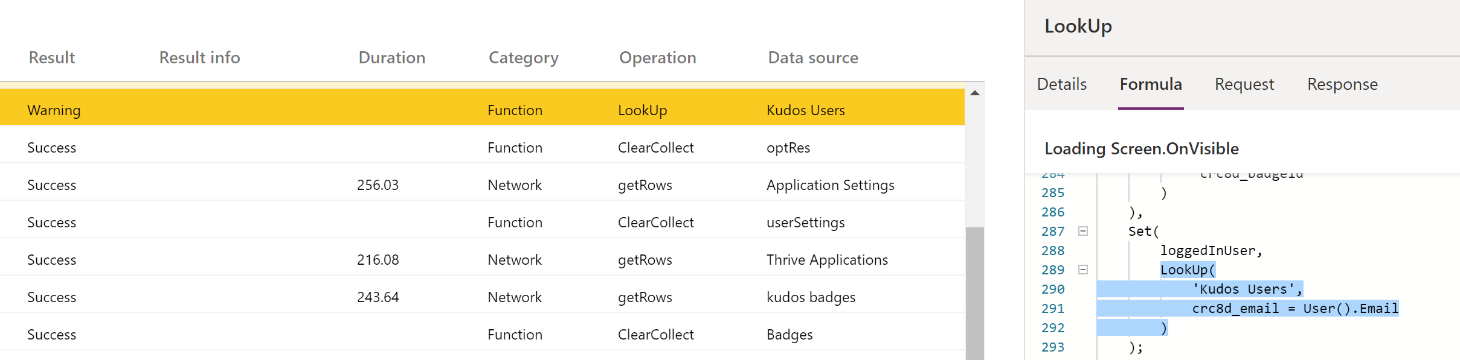This screenshot has height=360, width=1460.
Task: Click the Data source column header
Action: coord(812,58)
